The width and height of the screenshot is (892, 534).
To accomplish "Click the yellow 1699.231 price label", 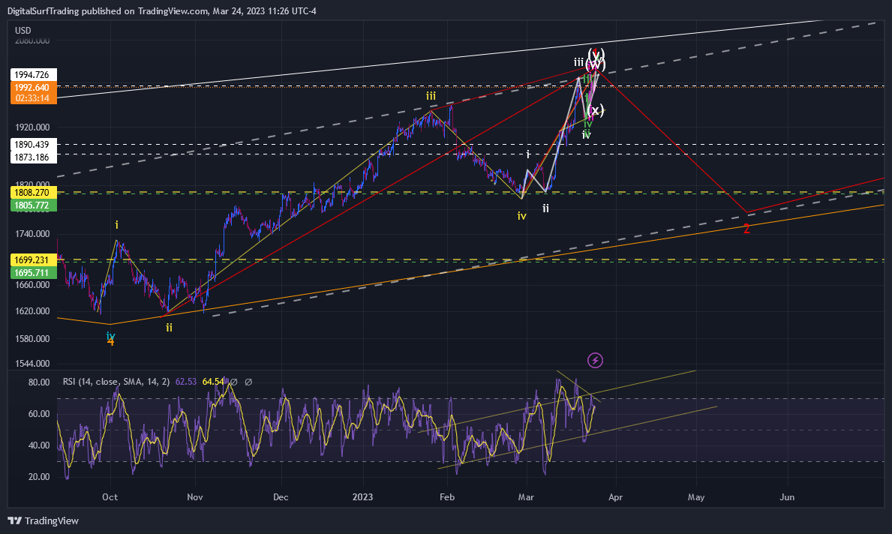I will tap(33, 260).
